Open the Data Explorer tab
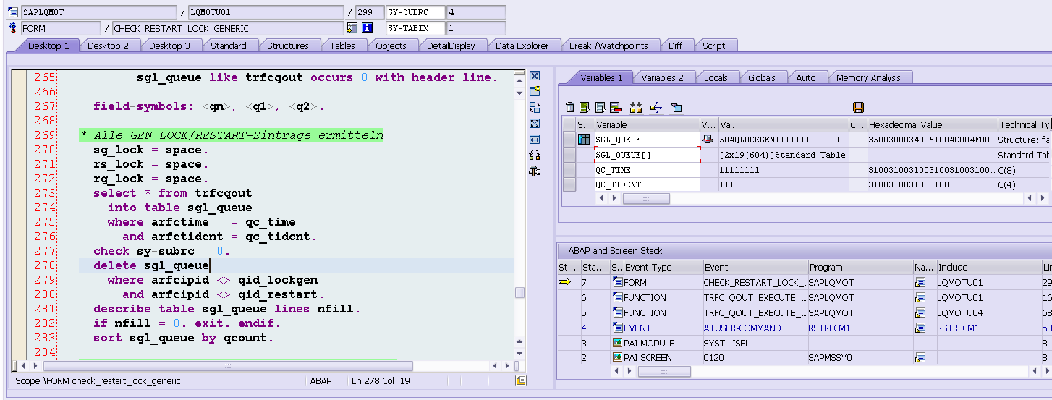The image size is (1052, 400). [x=522, y=46]
